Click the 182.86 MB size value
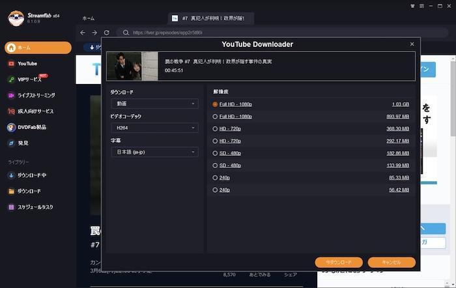 [397, 153]
